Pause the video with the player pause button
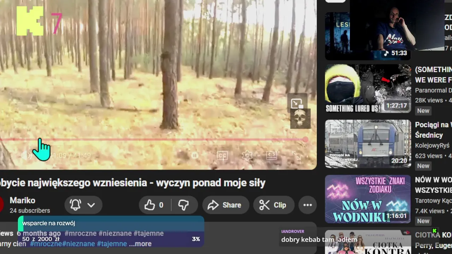The width and height of the screenshot is (452, 254). click(x=195, y=156)
